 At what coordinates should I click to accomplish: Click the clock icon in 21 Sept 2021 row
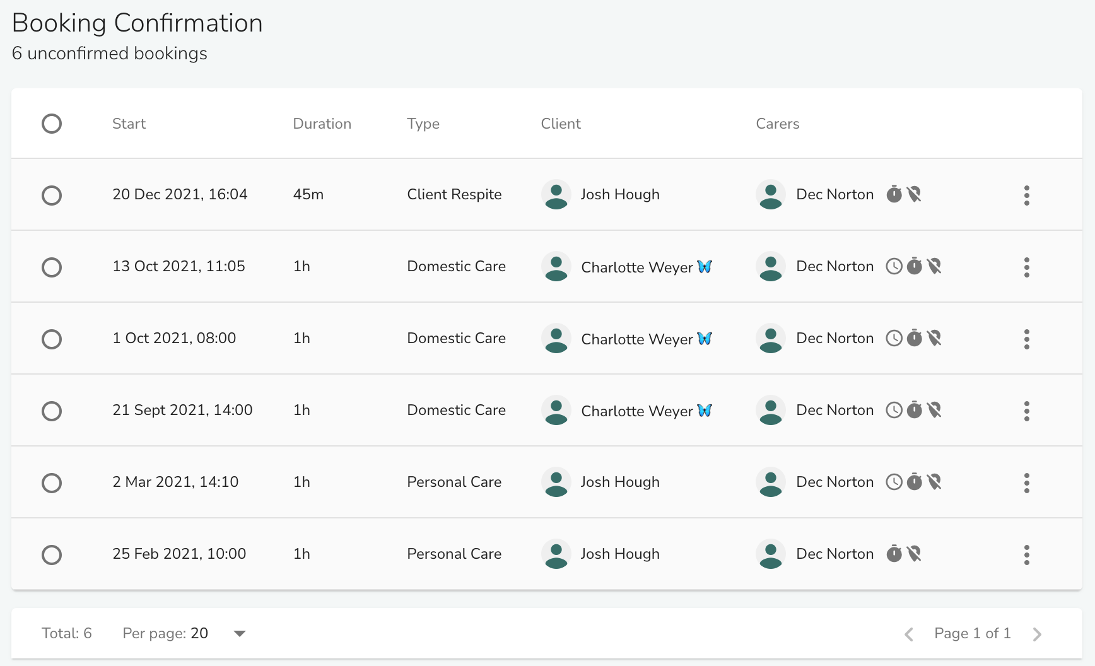[894, 410]
